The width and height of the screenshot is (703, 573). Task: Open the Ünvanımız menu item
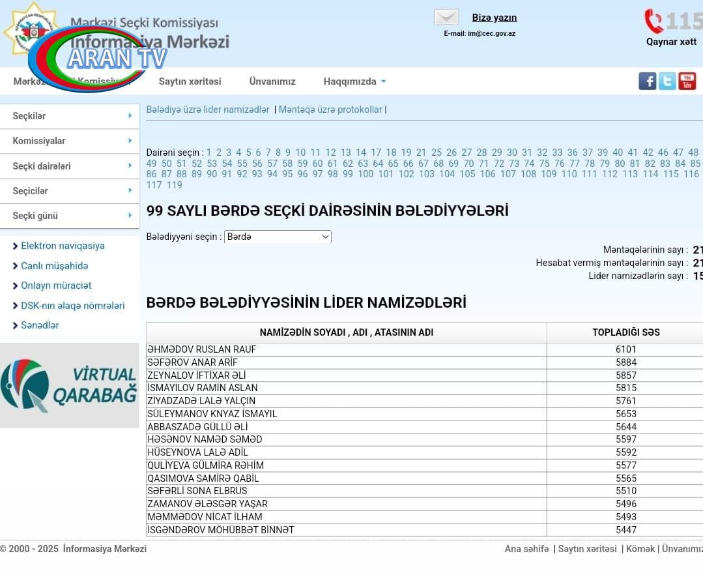[272, 81]
